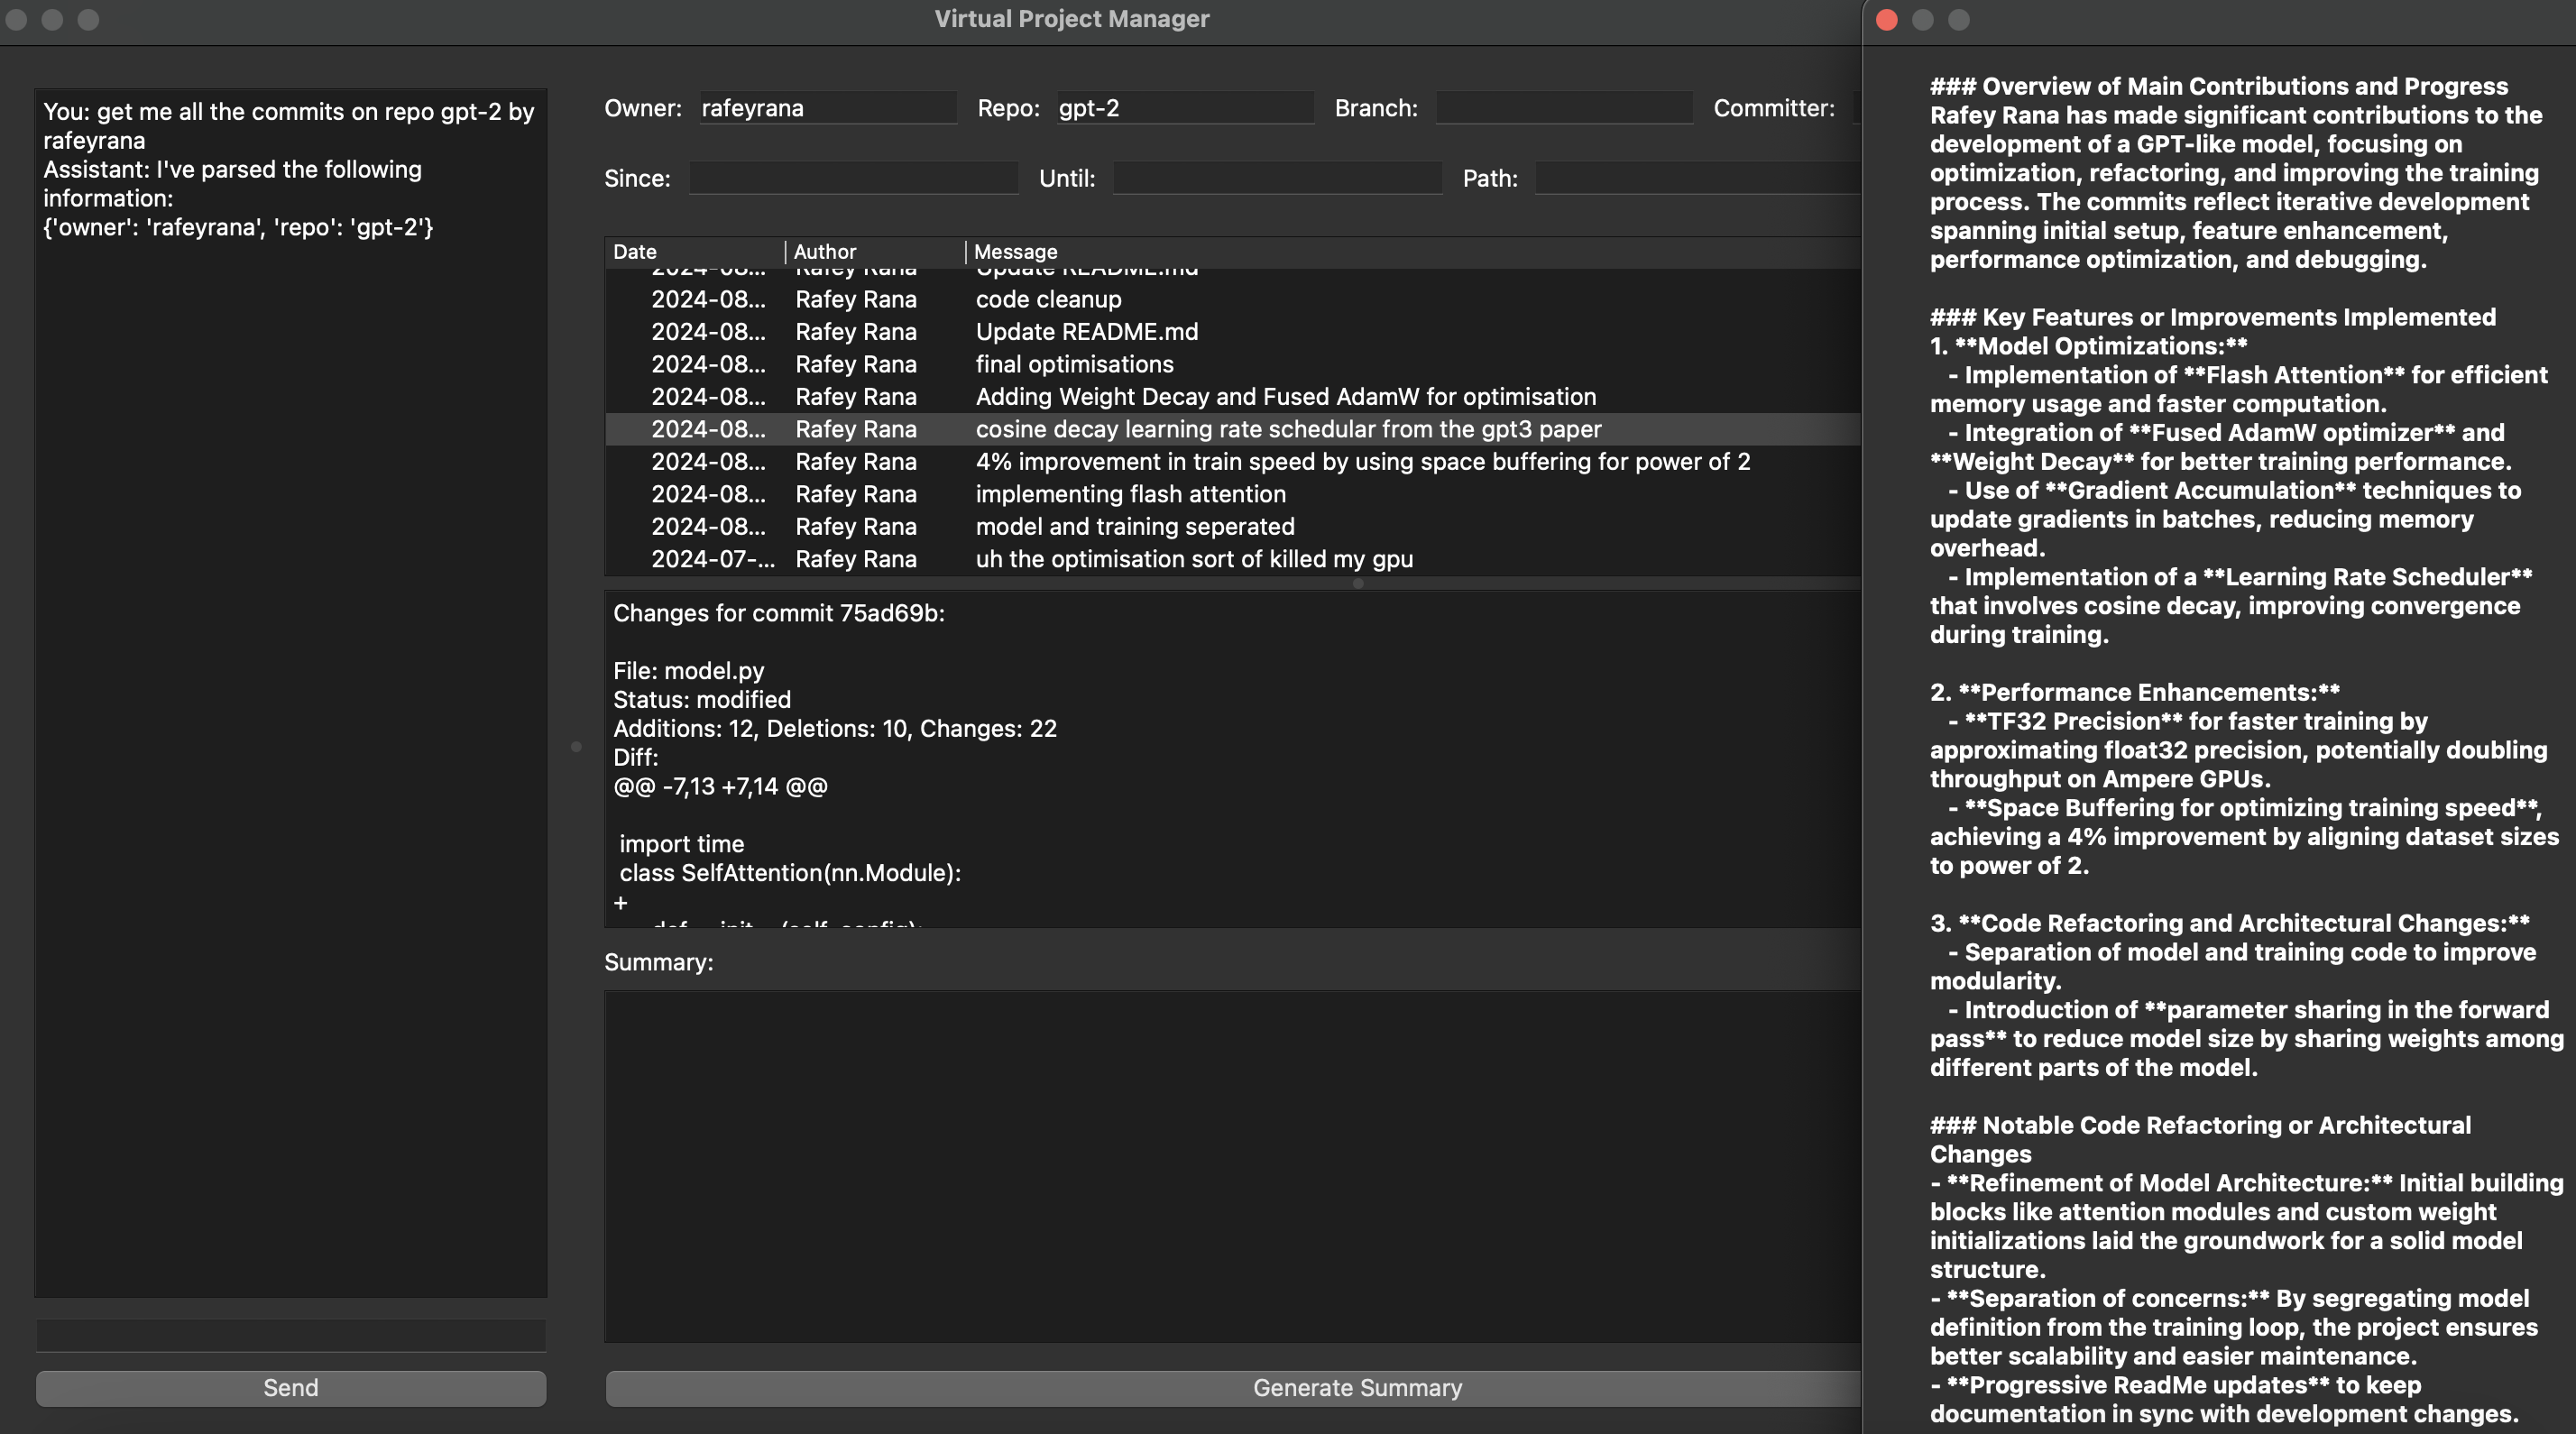Image resolution: width=2576 pixels, height=1434 pixels.
Task: Select the 'code cleanup' commit row
Action: click(x=1048, y=299)
